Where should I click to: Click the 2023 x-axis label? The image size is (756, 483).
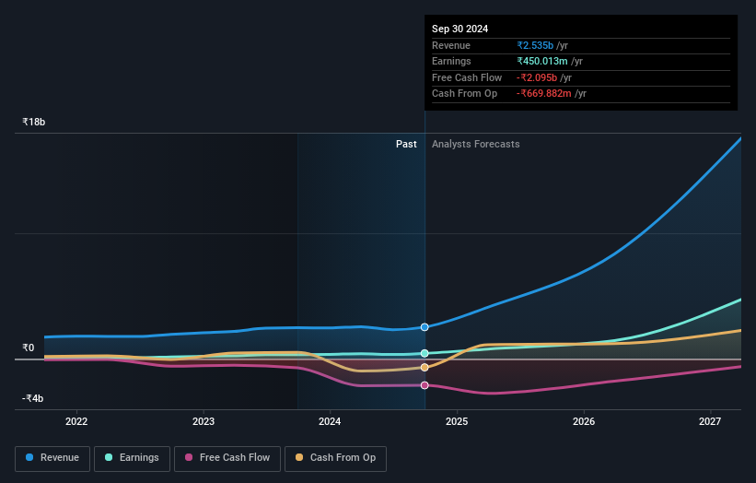point(204,421)
